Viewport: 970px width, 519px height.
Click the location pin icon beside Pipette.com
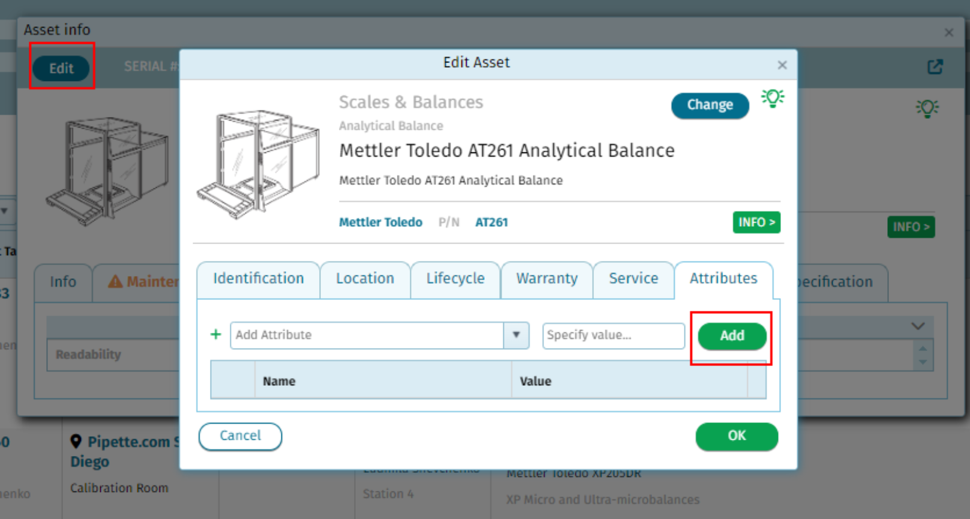76,442
